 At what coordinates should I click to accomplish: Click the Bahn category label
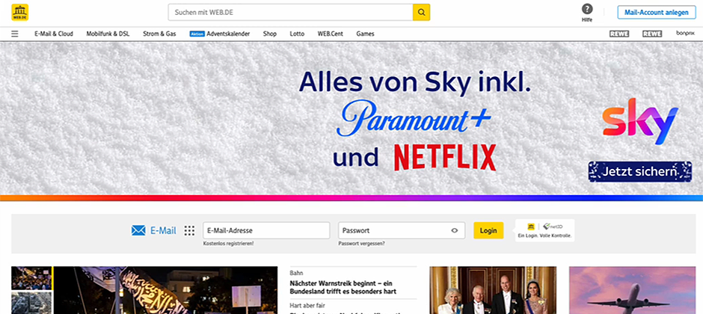(x=296, y=272)
